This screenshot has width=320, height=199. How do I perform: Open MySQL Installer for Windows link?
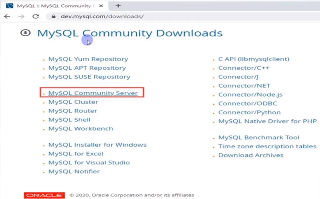pos(97,145)
